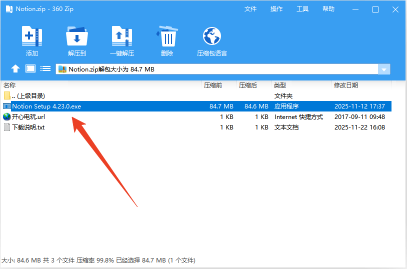This screenshot has height=269, width=407.
Task: Click the Notion Setup exe file icon
Action: [6, 106]
